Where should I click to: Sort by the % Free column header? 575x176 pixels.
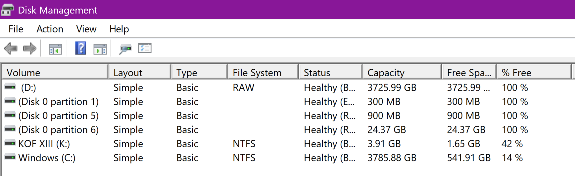[x=533, y=72]
